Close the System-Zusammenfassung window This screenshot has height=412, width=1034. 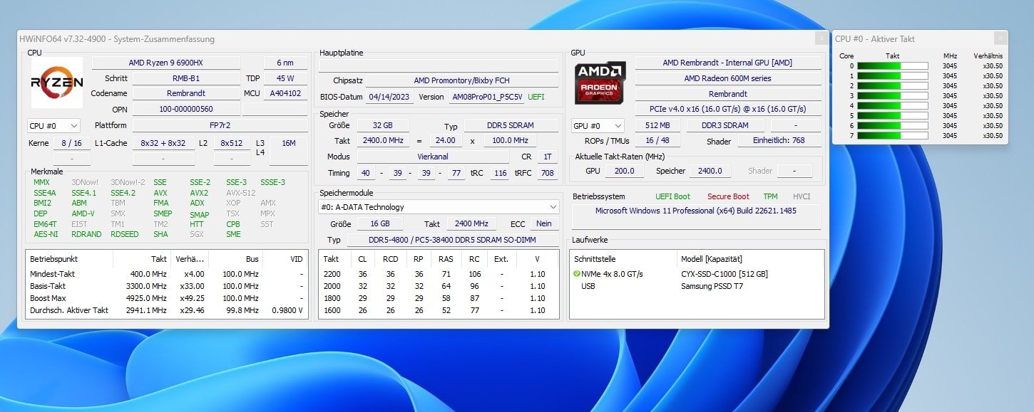(x=821, y=39)
